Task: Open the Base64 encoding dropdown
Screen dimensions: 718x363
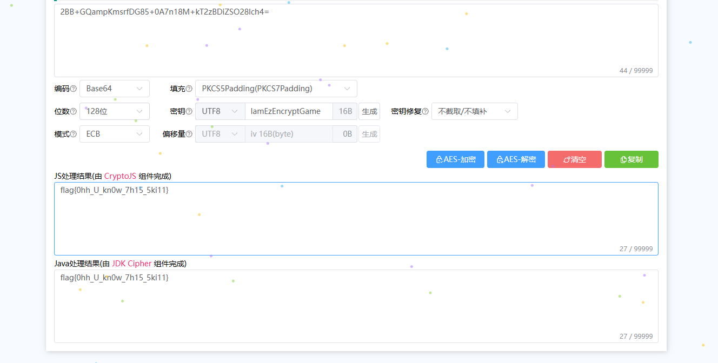Action: (115, 89)
